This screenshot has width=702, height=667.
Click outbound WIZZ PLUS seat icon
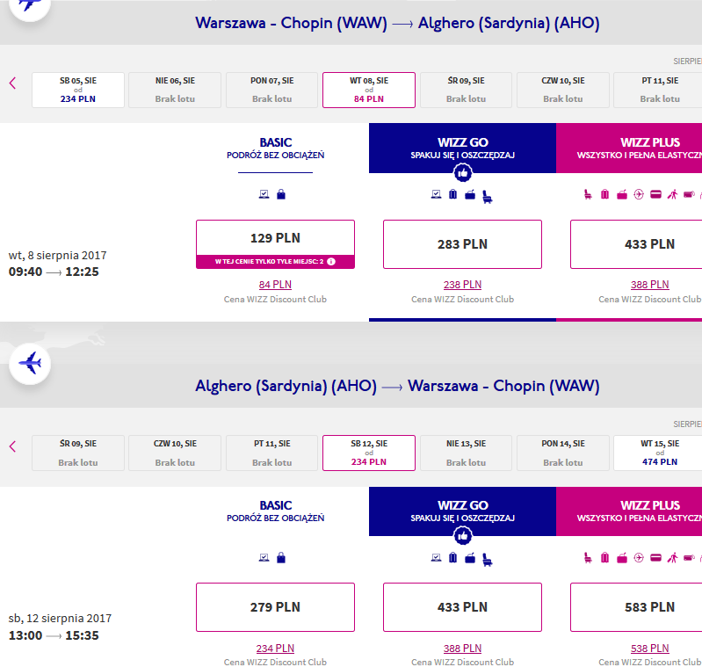tap(588, 194)
